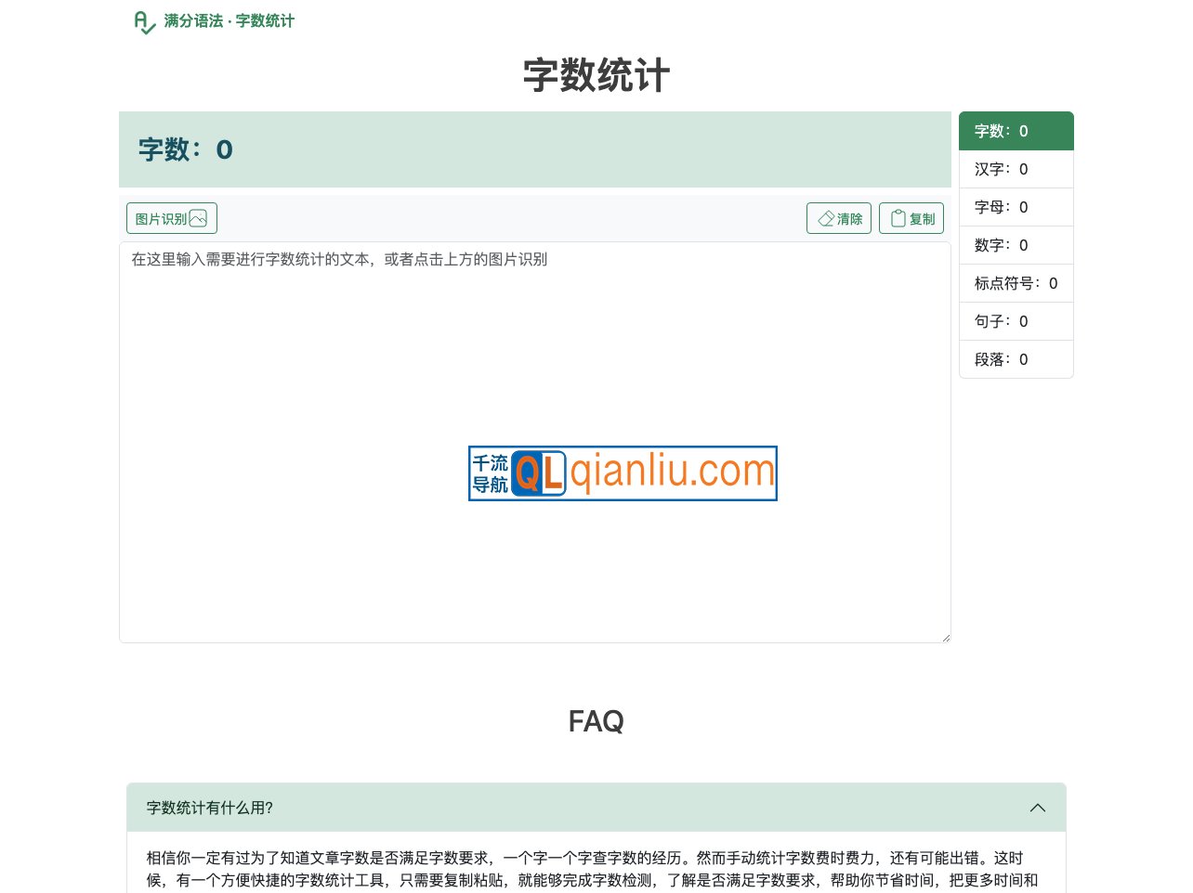
Task: Click the textarea resize handle
Action: click(x=946, y=637)
